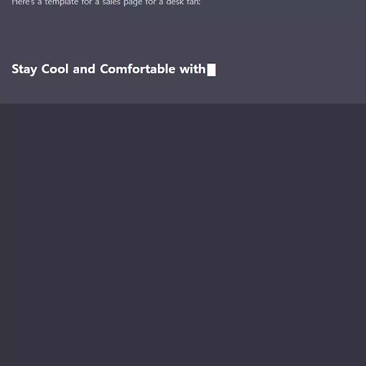Click the white typing cursor block
The width and height of the screenshot is (366, 366).
[x=211, y=70]
